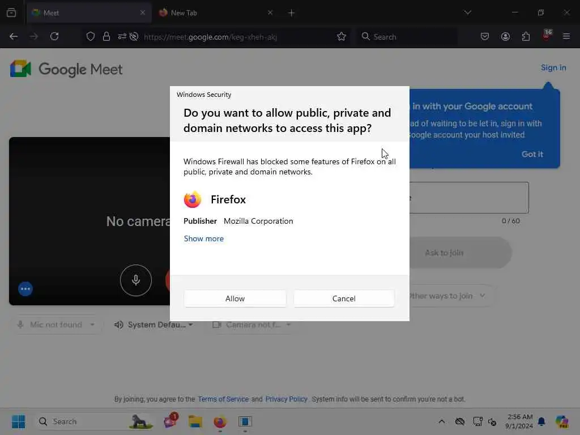Screen dimensions: 580x435
Task: List all tabs dropdown arrow
Action: 467,12
